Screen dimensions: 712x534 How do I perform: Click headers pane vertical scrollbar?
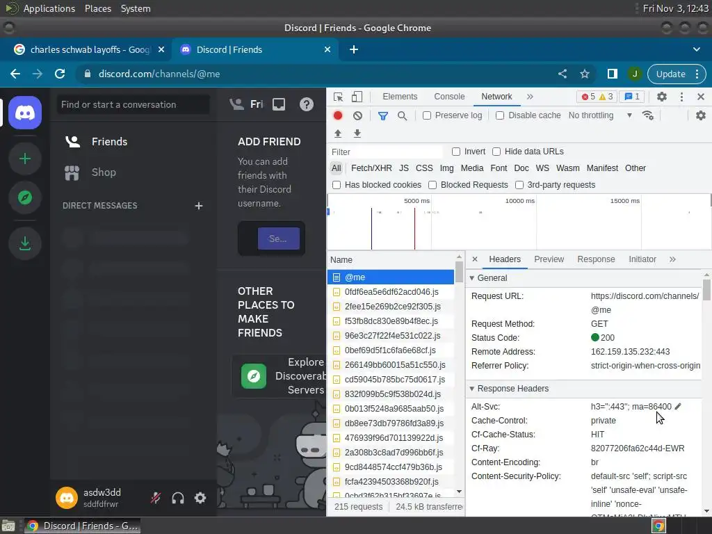click(x=706, y=289)
